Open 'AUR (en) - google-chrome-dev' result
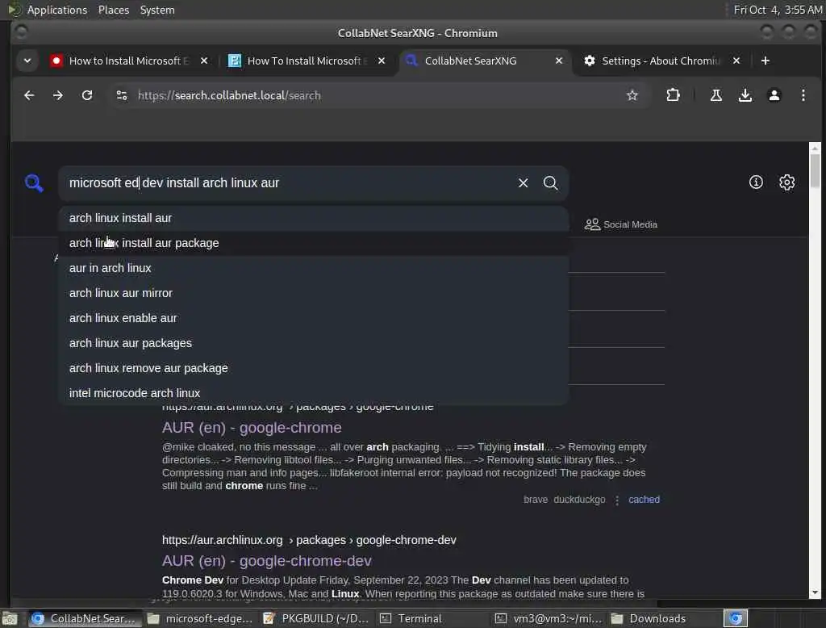Viewport: 826px width, 628px height. click(x=267, y=560)
